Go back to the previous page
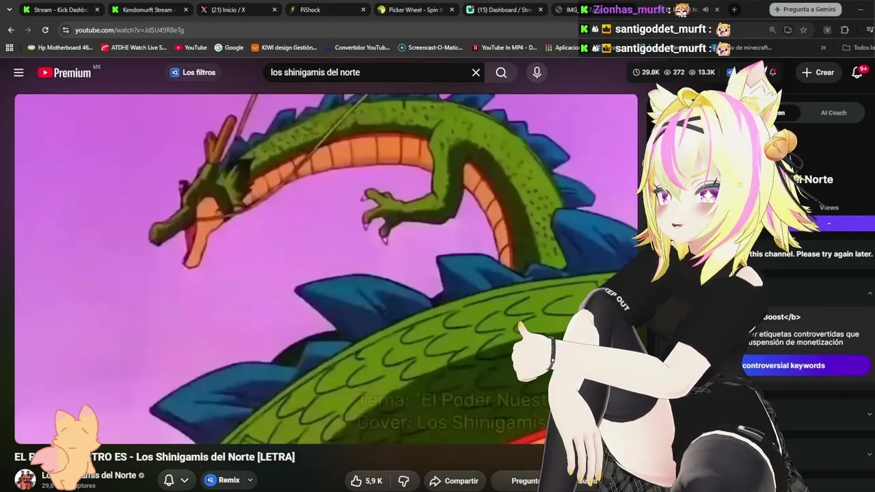 pyautogui.click(x=11, y=30)
